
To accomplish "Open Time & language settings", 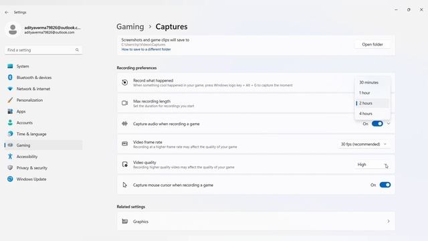I will coord(43,134).
